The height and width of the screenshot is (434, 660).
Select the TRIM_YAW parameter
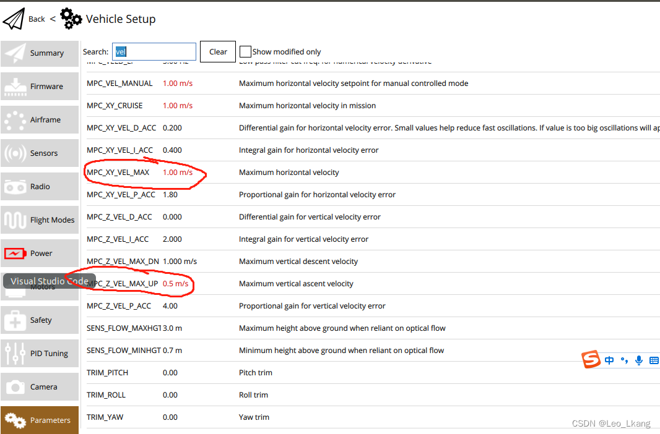point(105,417)
